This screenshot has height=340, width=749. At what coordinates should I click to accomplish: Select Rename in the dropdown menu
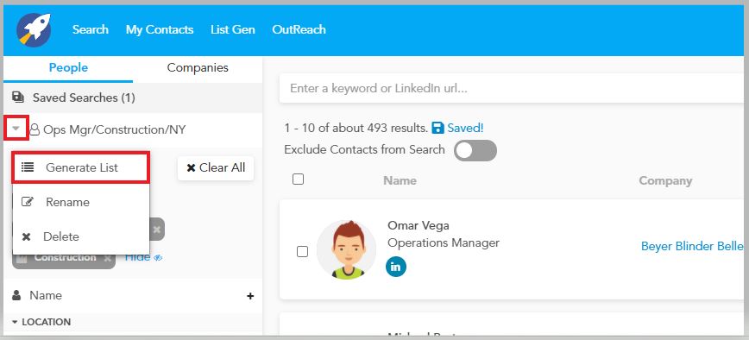(x=81, y=202)
